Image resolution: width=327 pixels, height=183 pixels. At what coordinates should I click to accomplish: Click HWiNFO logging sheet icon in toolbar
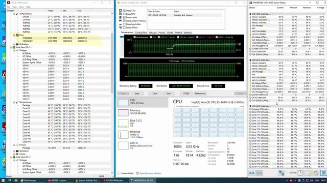(309, 173)
